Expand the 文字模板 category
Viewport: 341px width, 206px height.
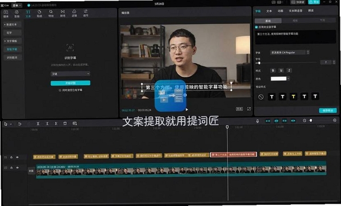[x=12, y=41]
